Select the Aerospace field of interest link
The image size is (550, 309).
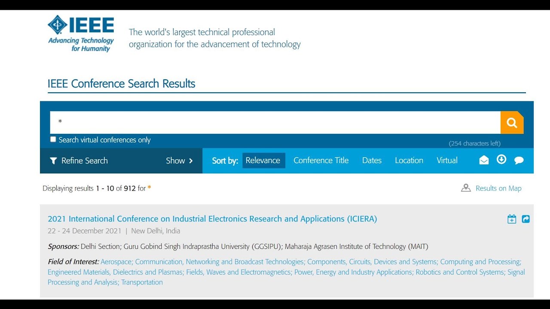click(116, 262)
